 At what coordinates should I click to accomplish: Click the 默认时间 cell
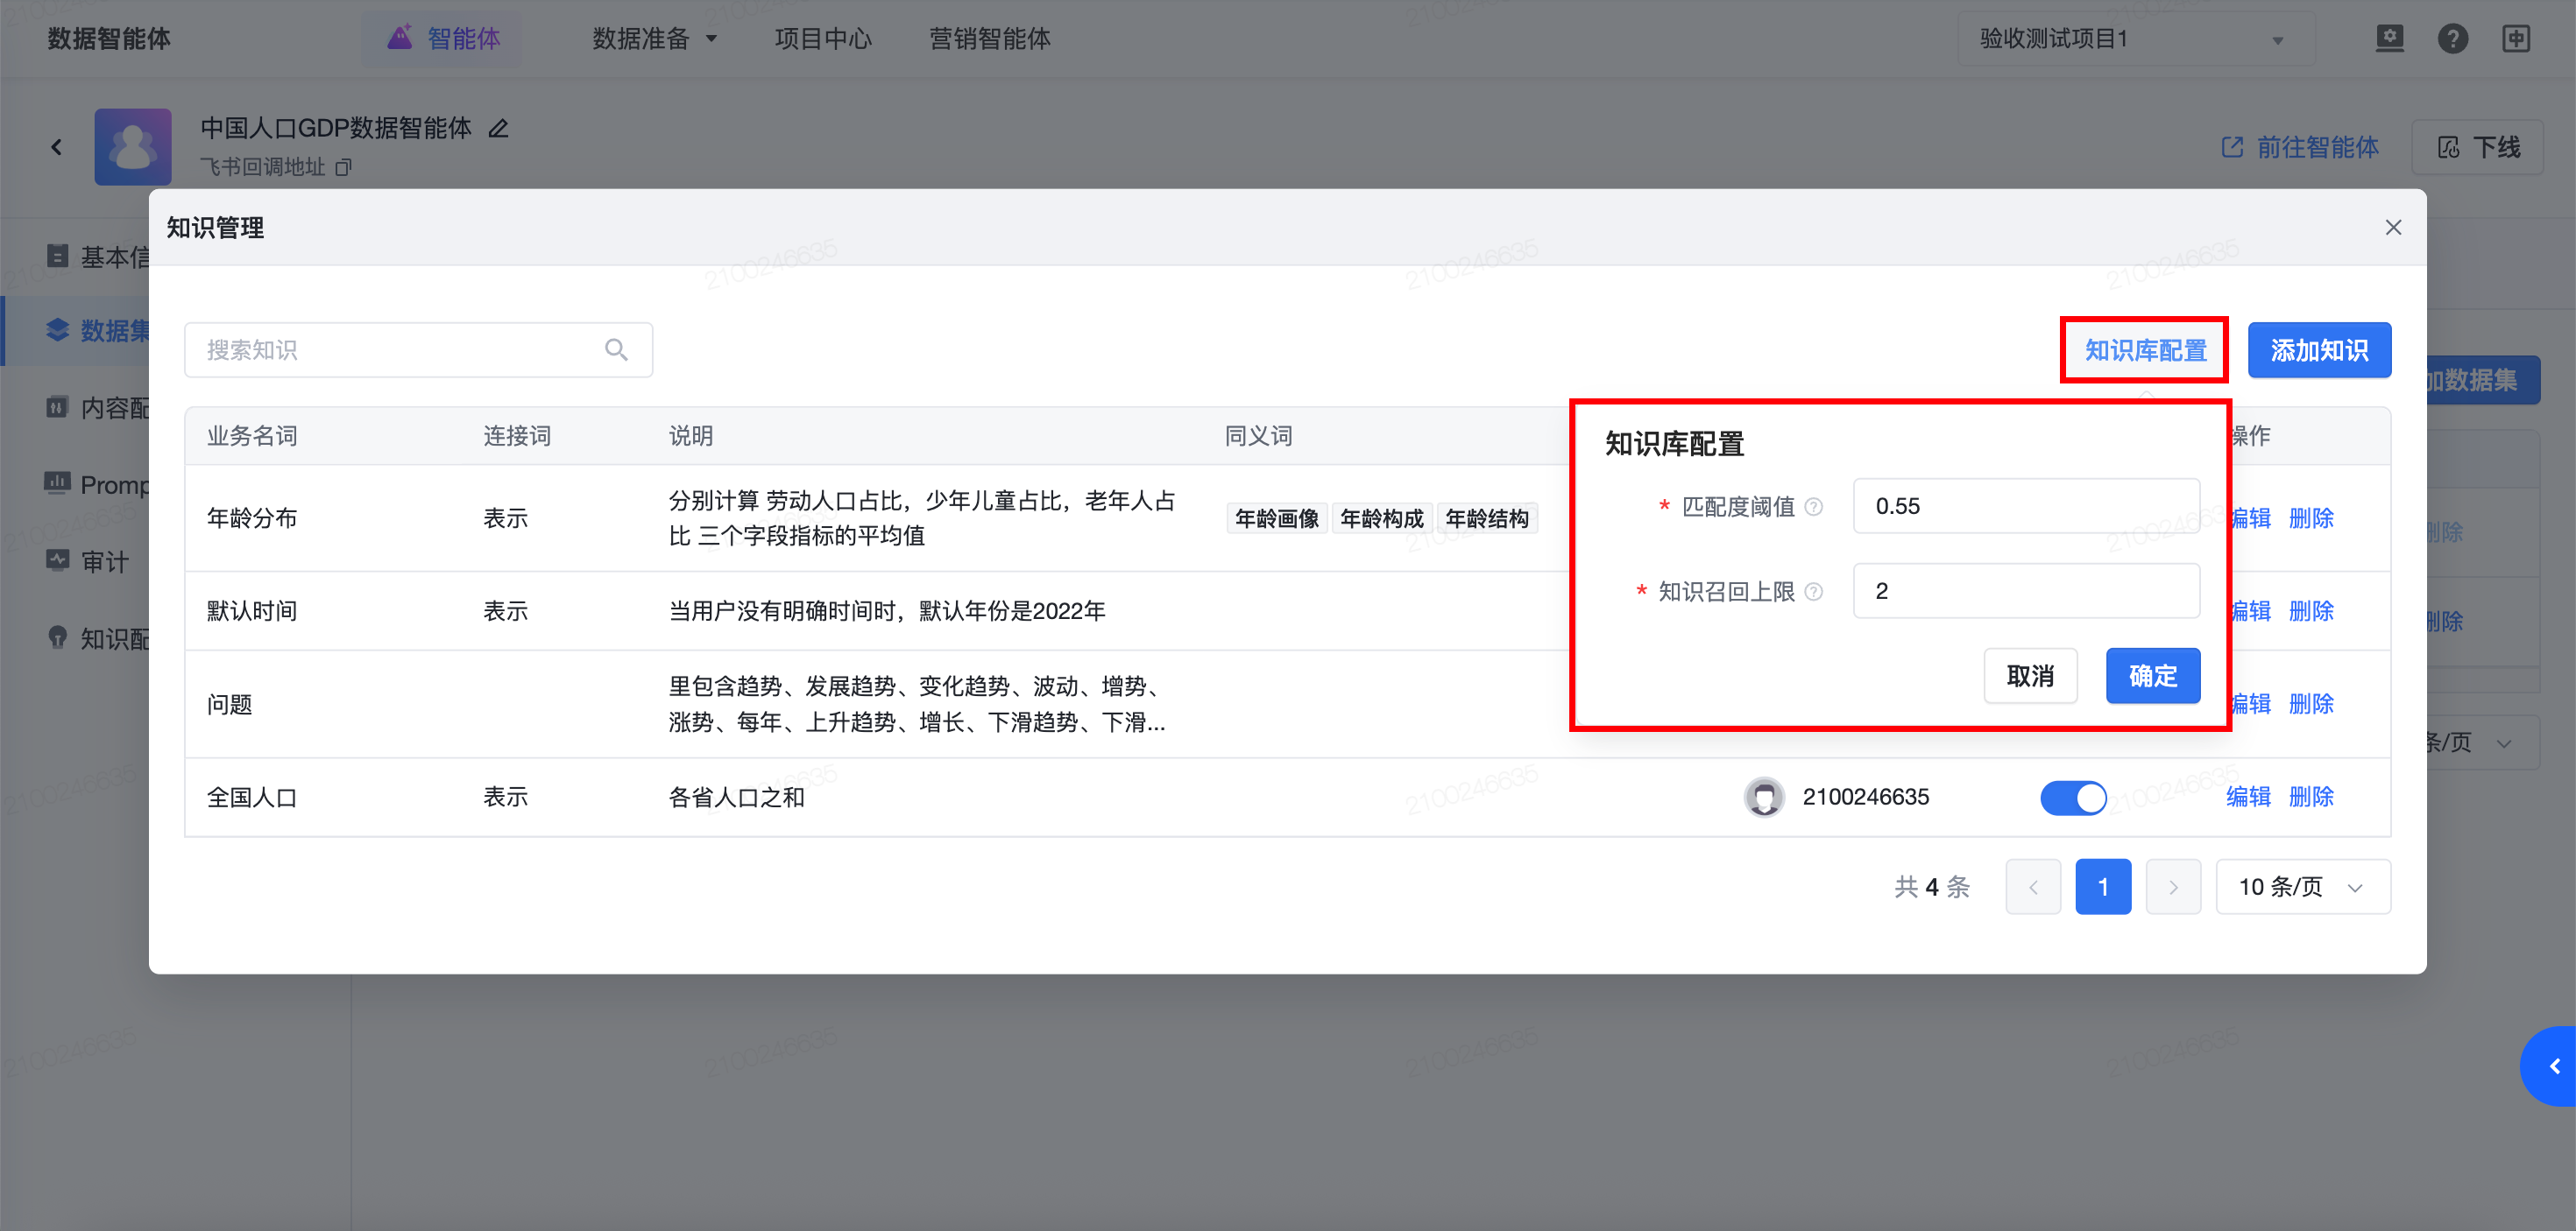coord(252,610)
